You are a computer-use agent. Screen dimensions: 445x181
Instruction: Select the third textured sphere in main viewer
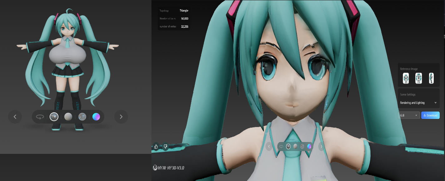tap(302, 146)
